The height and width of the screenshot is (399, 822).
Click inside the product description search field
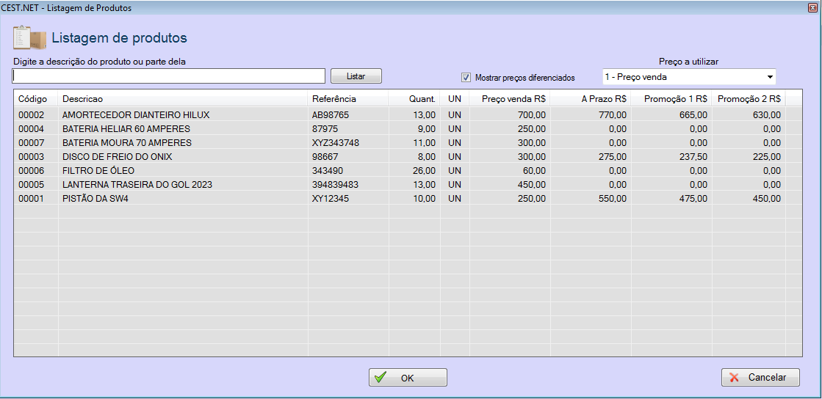169,76
